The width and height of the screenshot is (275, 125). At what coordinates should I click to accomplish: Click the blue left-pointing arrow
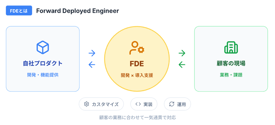(x=92, y=65)
